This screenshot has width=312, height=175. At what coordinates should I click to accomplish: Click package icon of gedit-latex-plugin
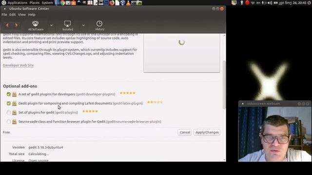click(14, 103)
